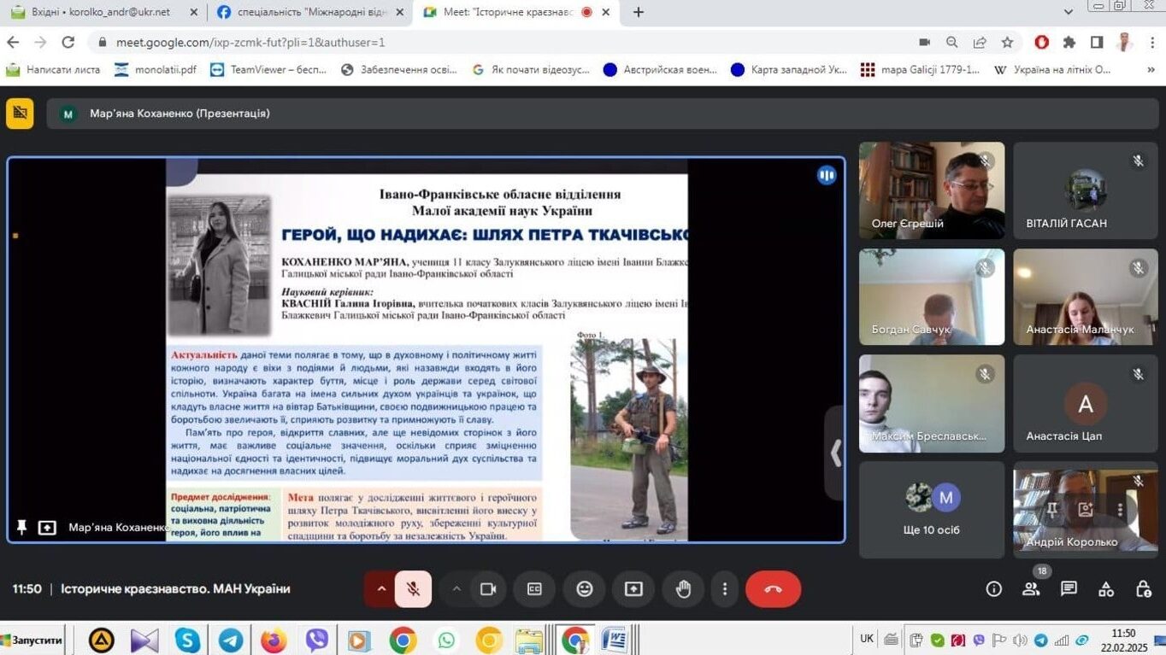Raise hand in the meeting

pos(683,589)
